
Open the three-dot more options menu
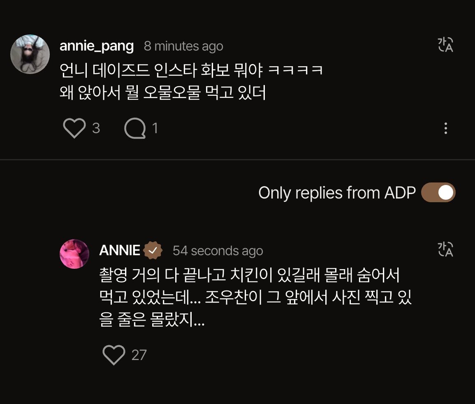point(445,128)
